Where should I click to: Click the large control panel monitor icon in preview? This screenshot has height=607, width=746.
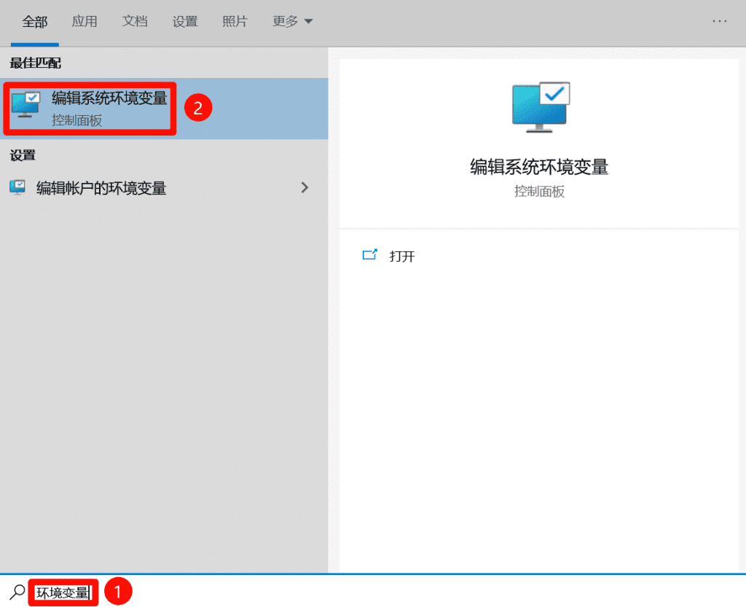(x=538, y=107)
